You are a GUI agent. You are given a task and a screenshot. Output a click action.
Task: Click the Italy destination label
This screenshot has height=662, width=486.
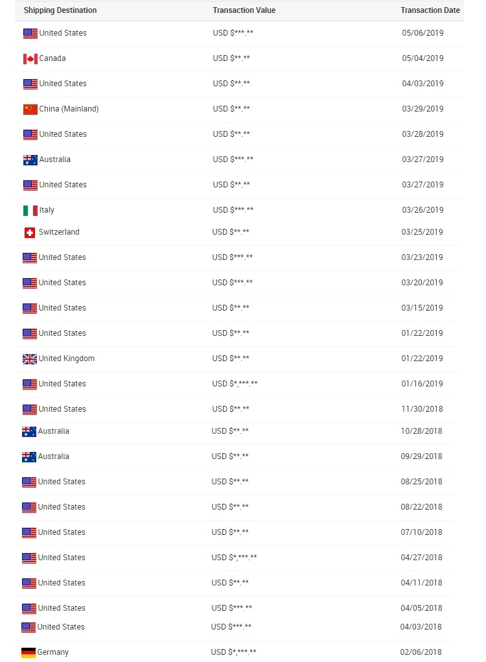click(47, 210)
